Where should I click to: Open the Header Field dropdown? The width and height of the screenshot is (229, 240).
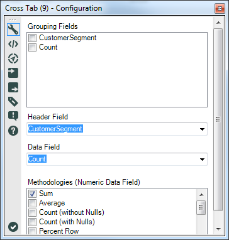tap(202, 129)
